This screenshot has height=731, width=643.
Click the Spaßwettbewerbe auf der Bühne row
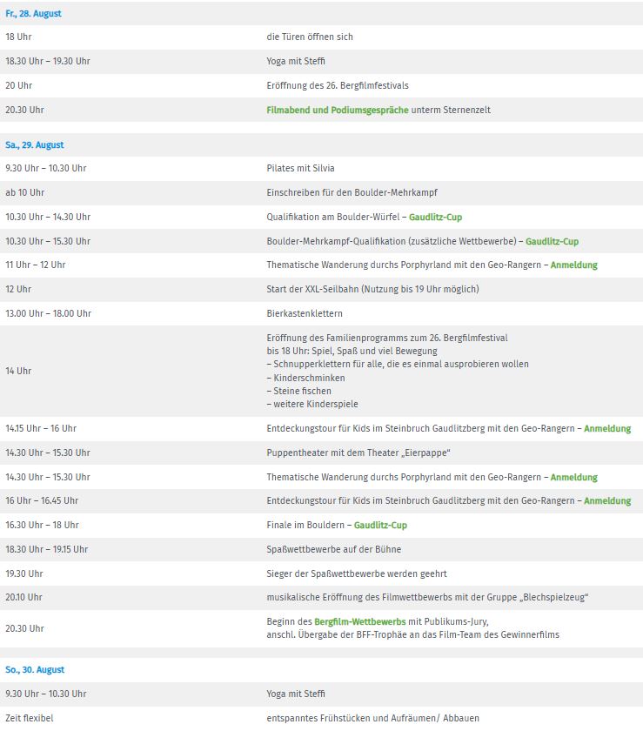(x=321, y=549)
